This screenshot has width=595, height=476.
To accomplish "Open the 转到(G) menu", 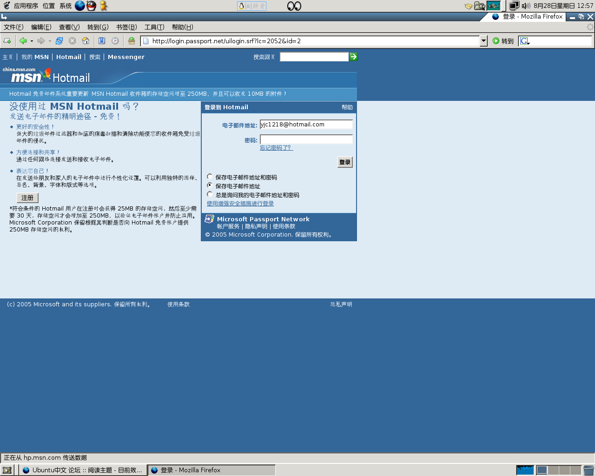I will click(98, 27).
